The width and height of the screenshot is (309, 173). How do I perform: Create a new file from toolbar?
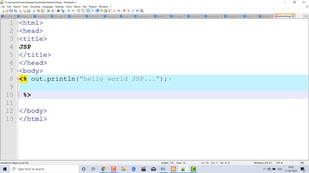click(3, 11)
